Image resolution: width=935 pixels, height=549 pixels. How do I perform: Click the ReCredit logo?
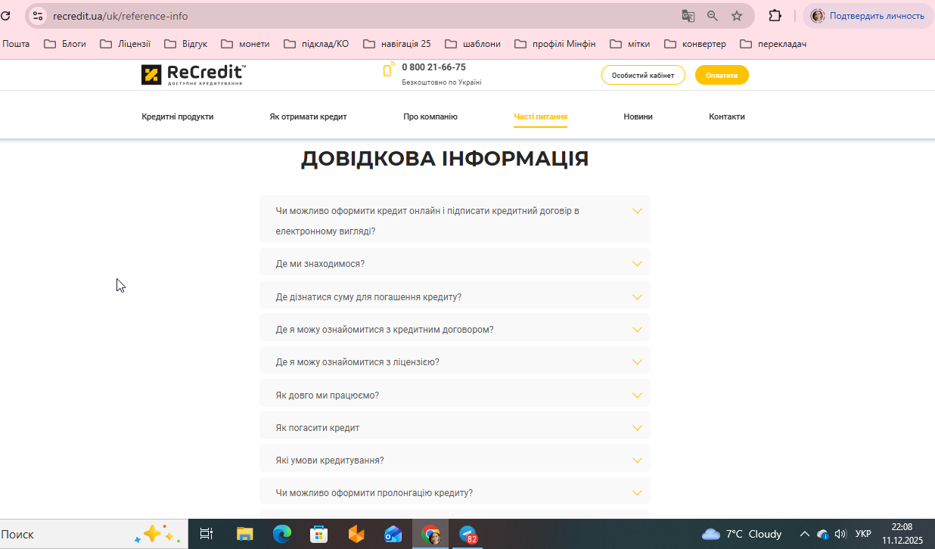point(194,74)
